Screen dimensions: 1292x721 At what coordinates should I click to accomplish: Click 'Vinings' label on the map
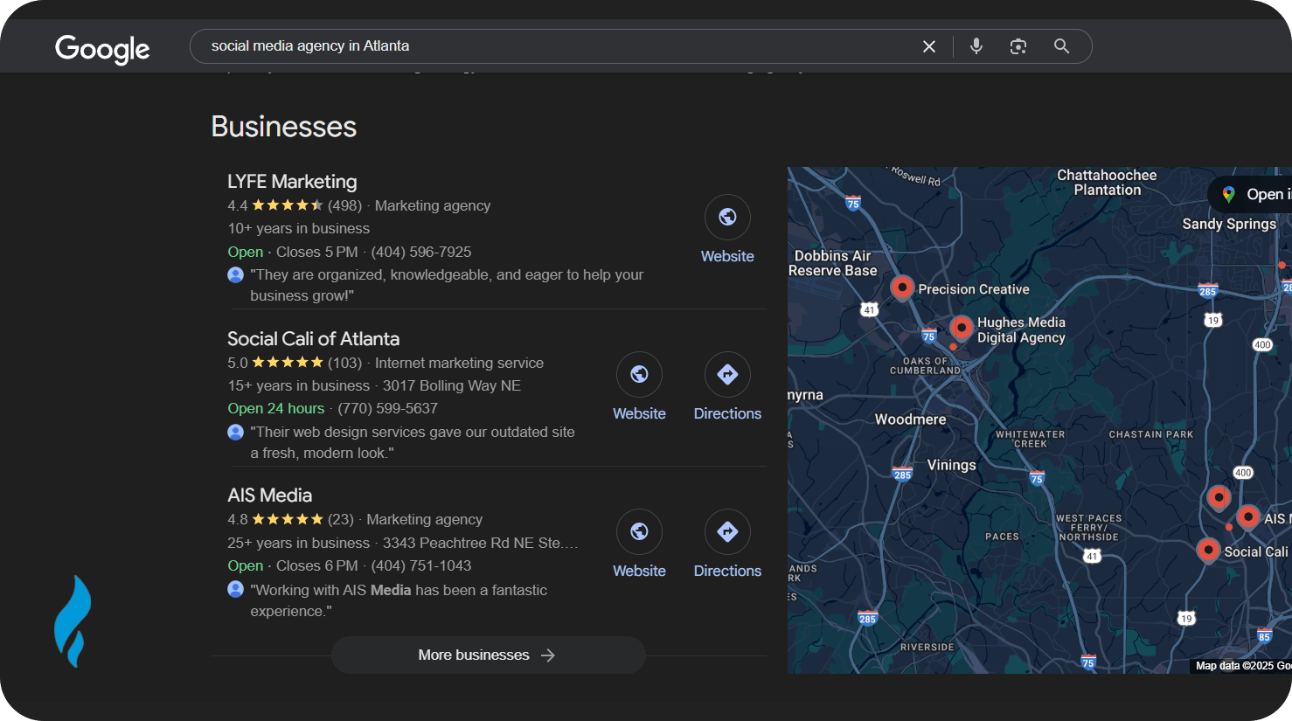[x=951, y=465]
